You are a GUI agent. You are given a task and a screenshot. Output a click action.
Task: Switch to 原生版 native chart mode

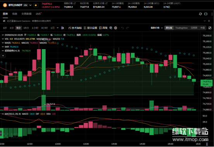click(x=169, y=28)
